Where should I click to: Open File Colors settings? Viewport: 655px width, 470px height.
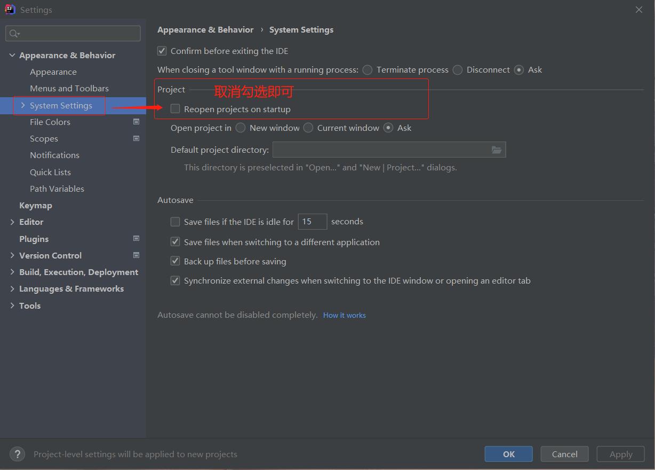[50, 122]
